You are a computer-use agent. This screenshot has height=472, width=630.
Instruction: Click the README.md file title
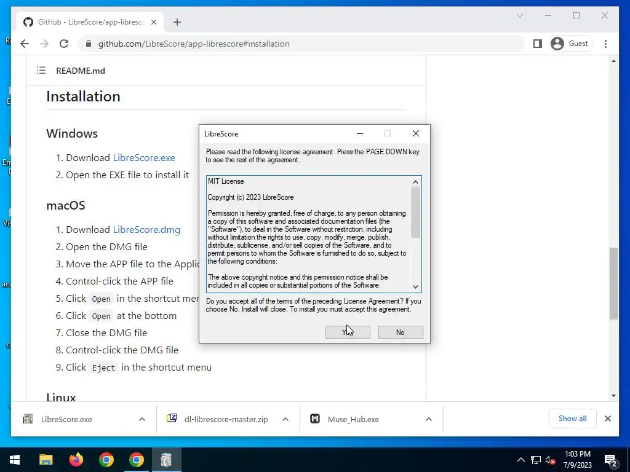(81, 71)
